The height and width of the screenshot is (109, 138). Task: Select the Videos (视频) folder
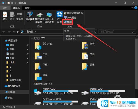(x=88, y=46)
